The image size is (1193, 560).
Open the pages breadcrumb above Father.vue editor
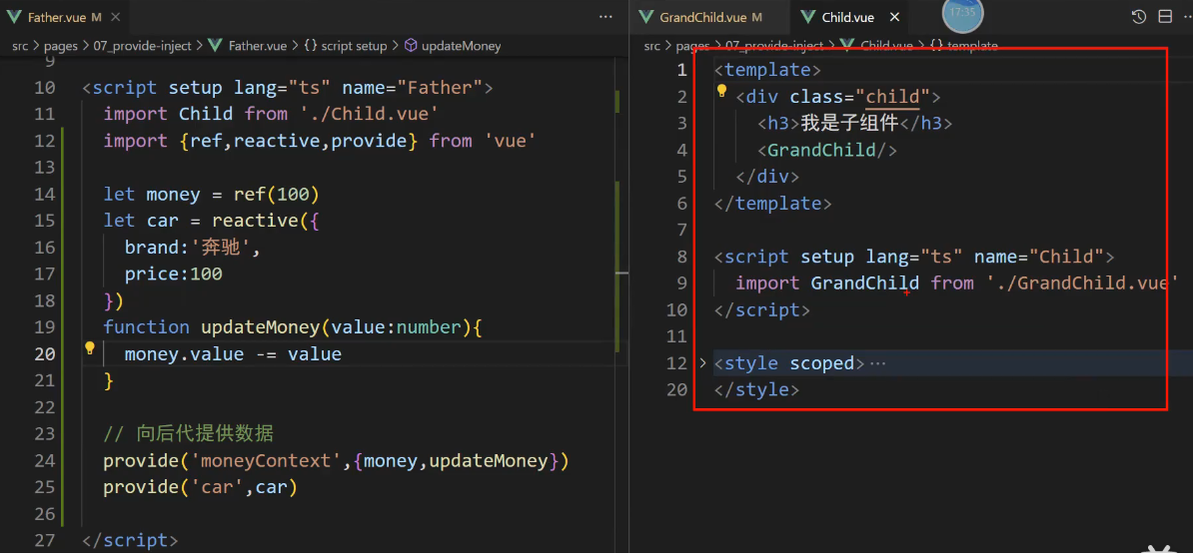[x=60, y=46]
